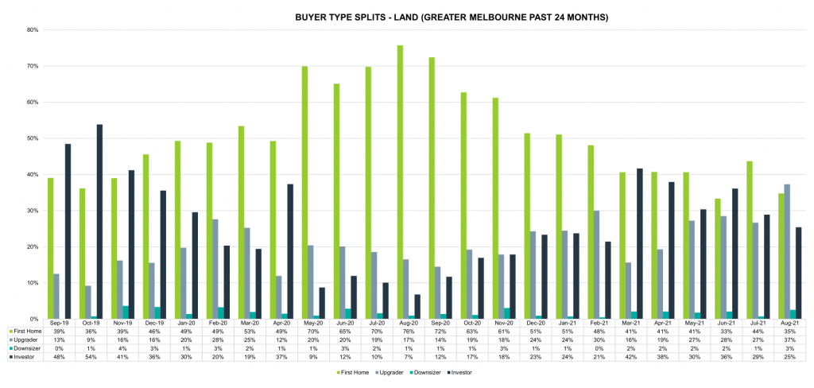This screenshot has height=388, width=814.
Task: Select the Investor bar for Sep-19
Action: pos(68,231)
